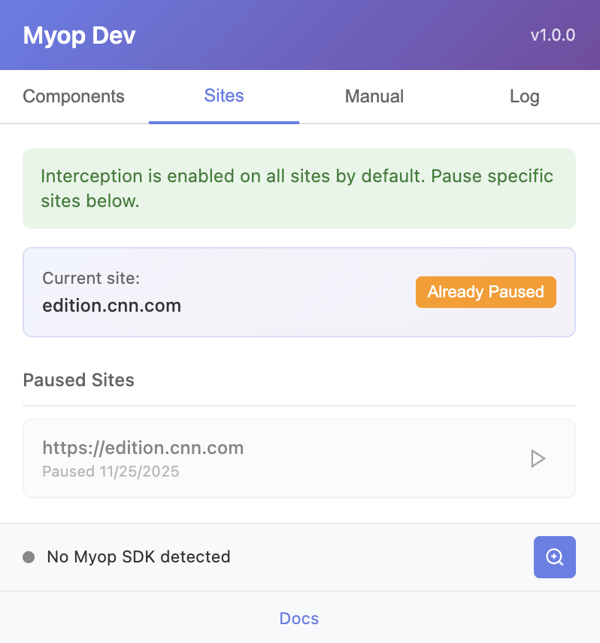Screen dimensions: 600x643
Task: Click the SDK detection scan magnifier icon
Action: (554, 557)
